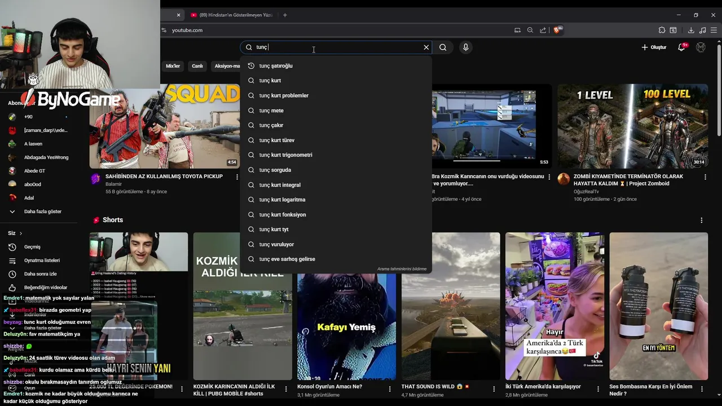Viewport: 722px width, 406px height.
Task: Choose the tunç kurt logaritma suggestion
Action: [x=336, y=200]
